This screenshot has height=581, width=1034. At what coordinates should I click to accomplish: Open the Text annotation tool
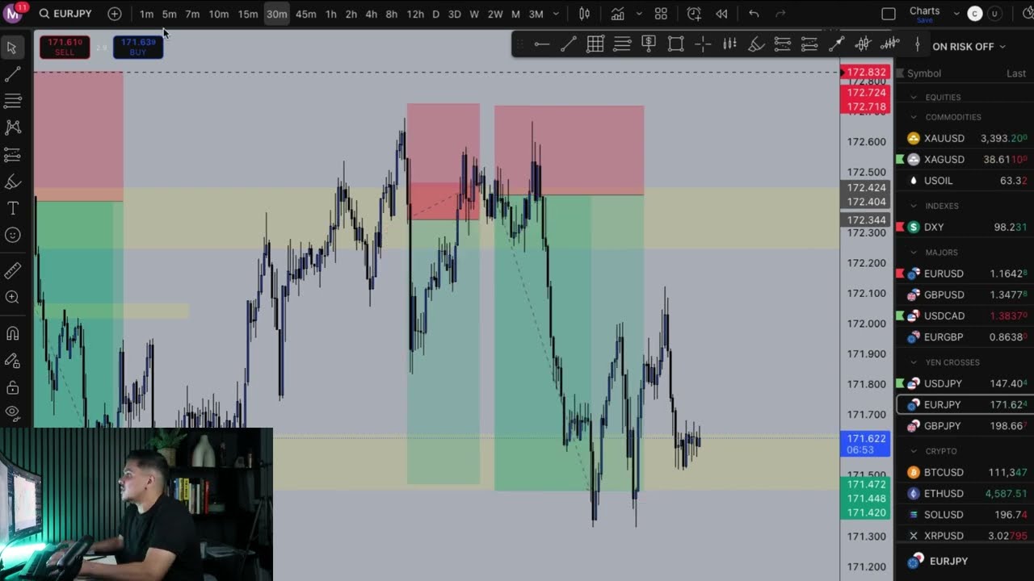pyautogui.click(x=13, y=208)
